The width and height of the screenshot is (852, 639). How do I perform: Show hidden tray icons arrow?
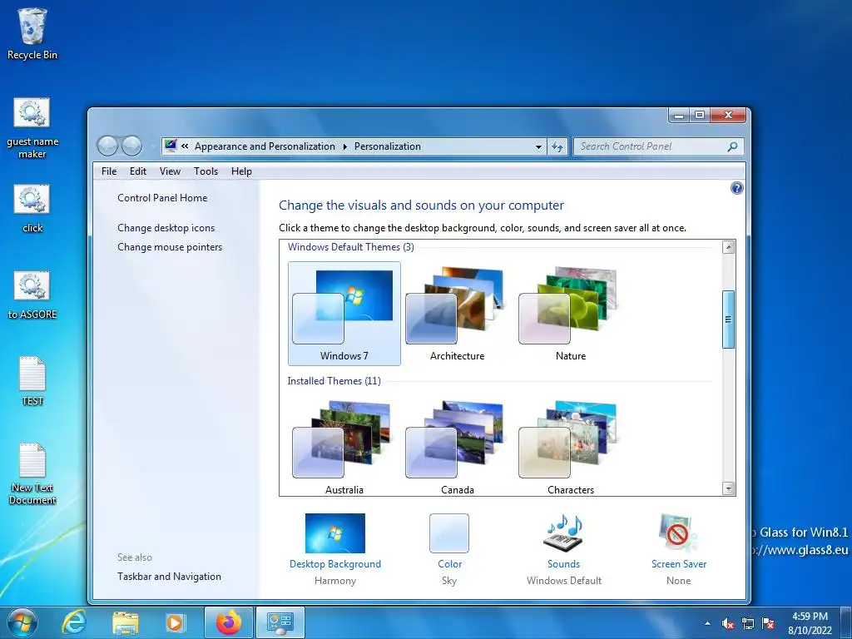(x=707, y=624)
